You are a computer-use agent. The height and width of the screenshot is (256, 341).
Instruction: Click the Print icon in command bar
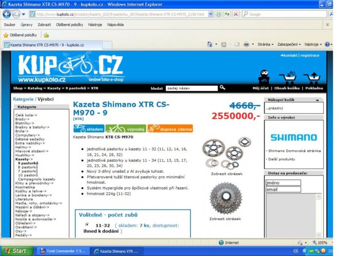[x=246, y=44]
